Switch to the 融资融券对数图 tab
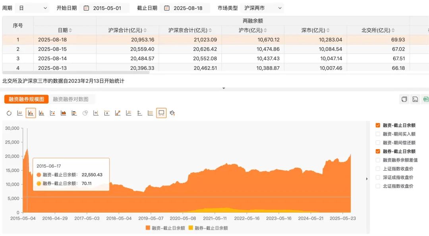The image size is (429, 236). [71, 99]
